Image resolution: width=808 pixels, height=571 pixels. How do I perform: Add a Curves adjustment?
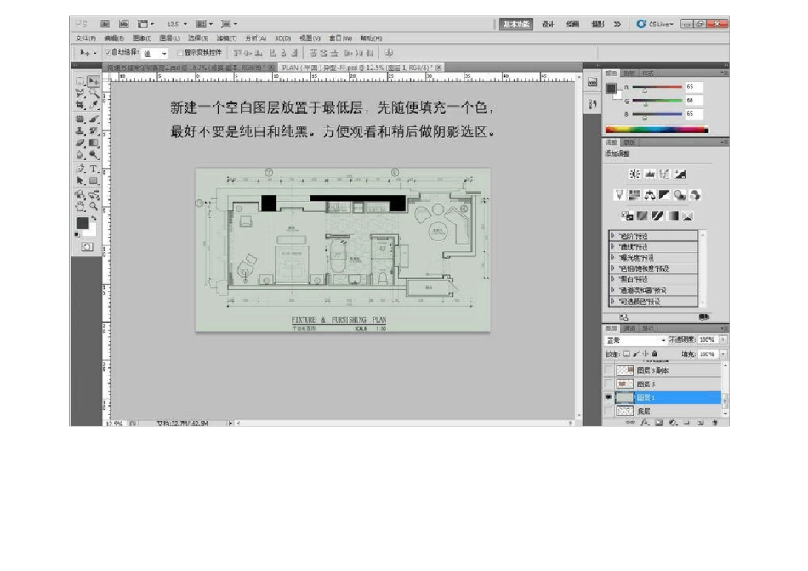(x=664, y=174)
